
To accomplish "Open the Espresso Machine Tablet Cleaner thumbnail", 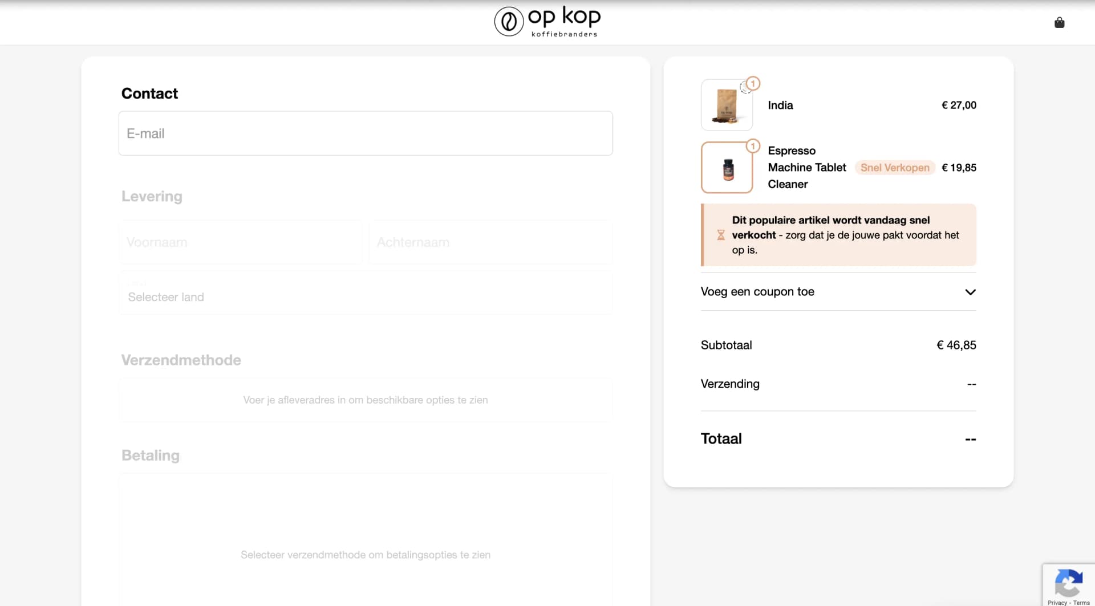I will click(727, 168).
